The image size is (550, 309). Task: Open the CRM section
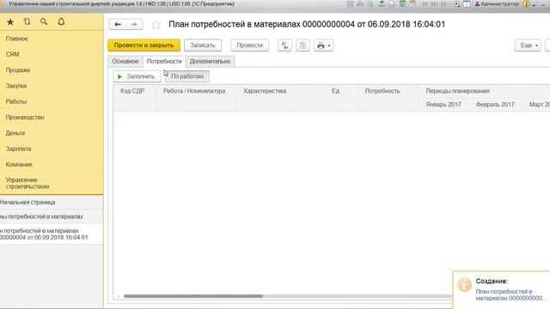coord(13,54)
